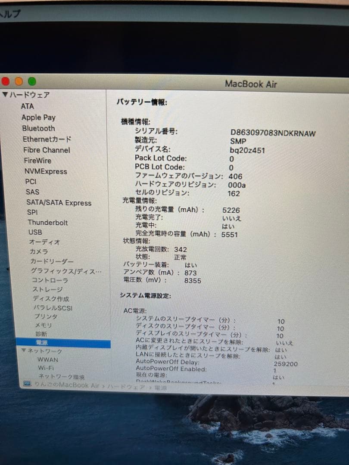Click the AutoPowerOff Enabled label
This screenshot has width=349, height=465.
(171, 369)
